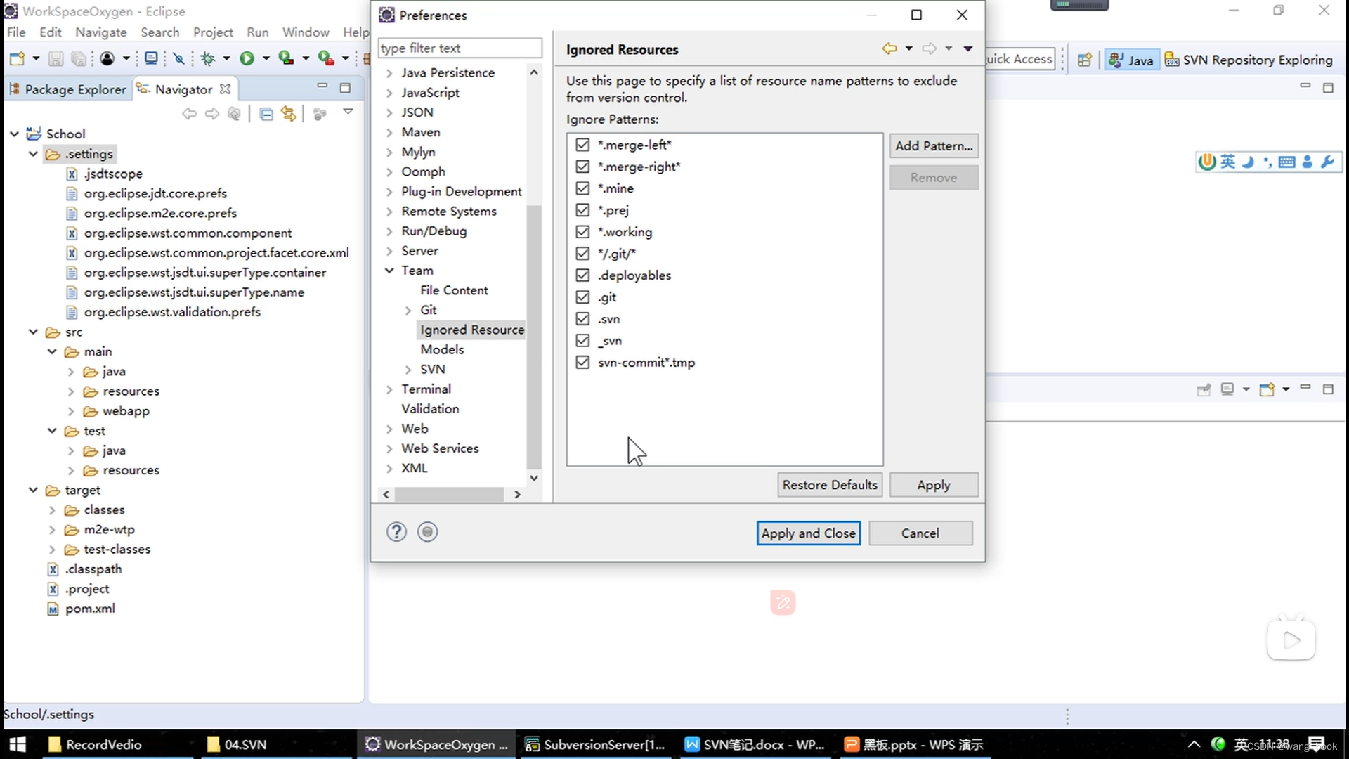This screenshot has height=759, width=1349.
Task: Click the type filter text field
Action: (460, 48)
